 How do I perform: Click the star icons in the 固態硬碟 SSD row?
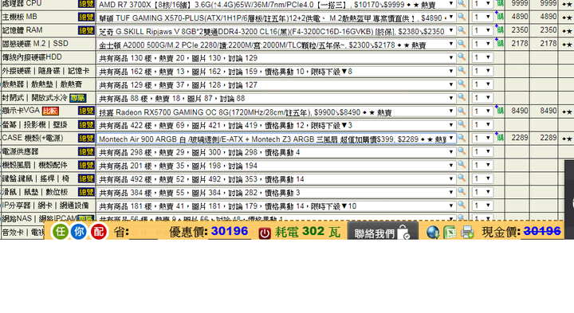coord(567,45)
